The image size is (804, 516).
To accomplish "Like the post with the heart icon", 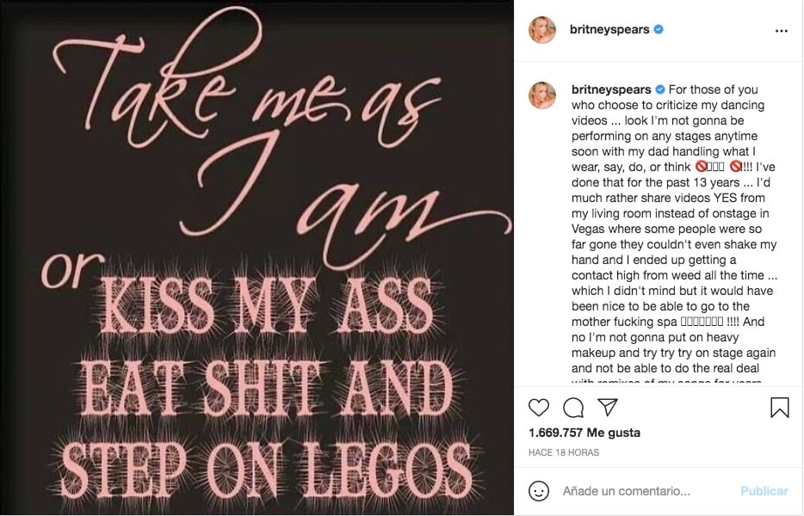I will pos(539,407).
